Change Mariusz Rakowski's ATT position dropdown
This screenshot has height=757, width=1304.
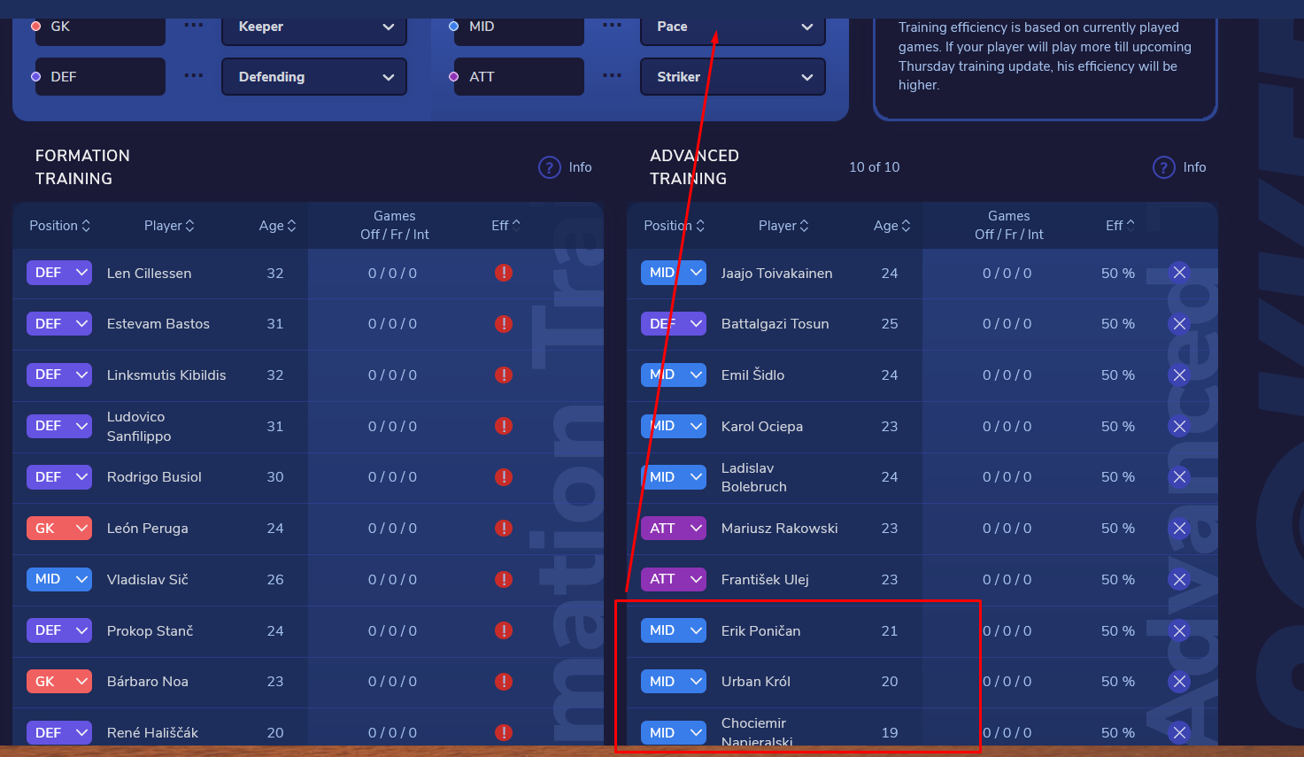[674, 529]
